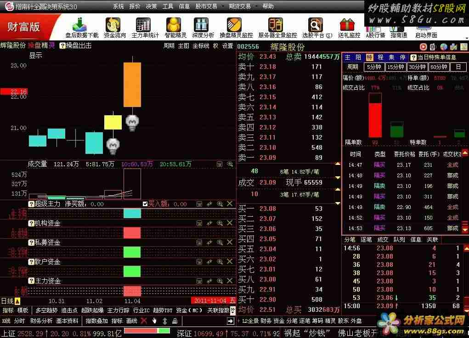Select the 60分钟 period button

pyautogui.click(x=439, y=67)
